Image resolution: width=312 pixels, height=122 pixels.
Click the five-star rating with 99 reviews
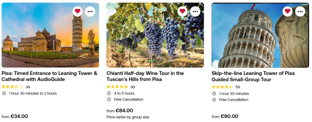(117, 87)
